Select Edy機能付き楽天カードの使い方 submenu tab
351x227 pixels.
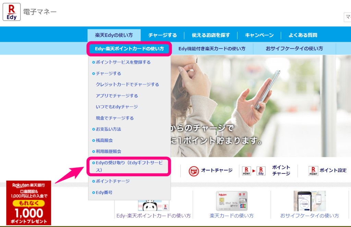212,48
